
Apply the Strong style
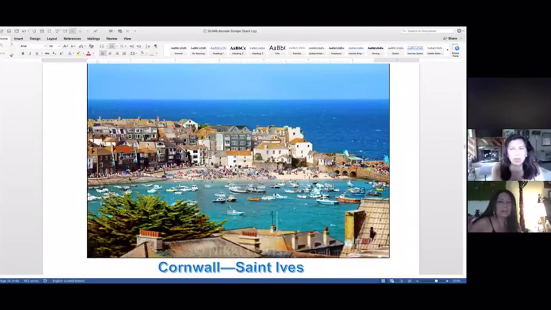[376, 50]
